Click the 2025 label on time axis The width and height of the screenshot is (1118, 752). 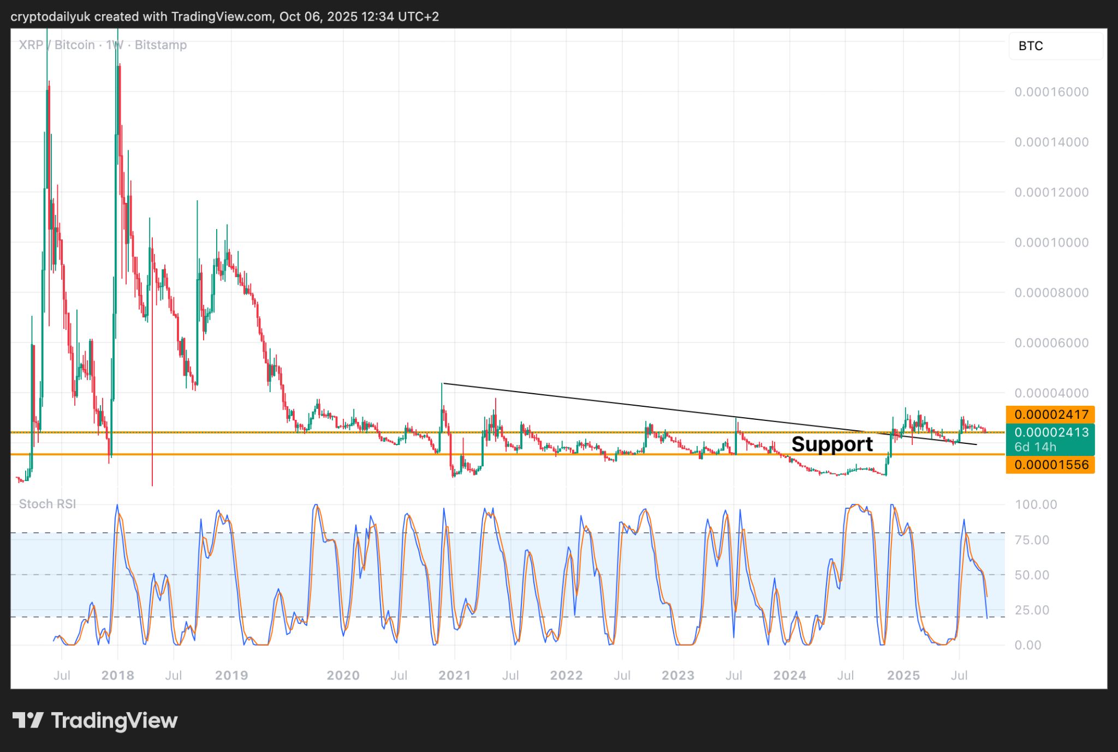(903, 675)
